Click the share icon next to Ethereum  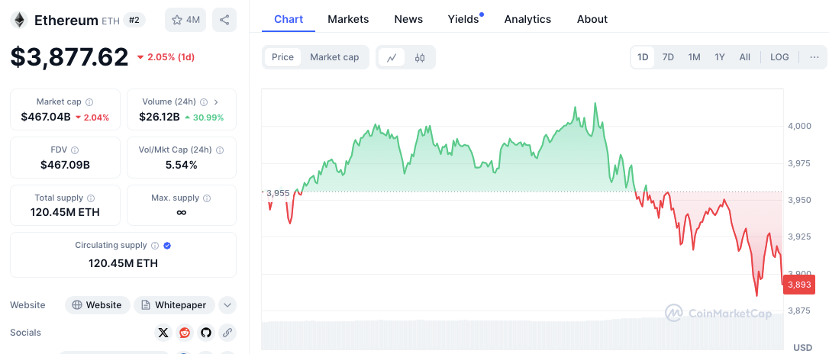(x=224, y=20)
